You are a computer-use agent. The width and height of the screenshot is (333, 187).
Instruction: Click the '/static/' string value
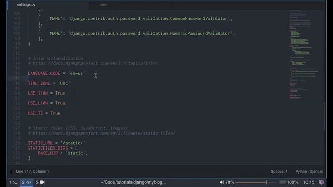point(73,143)
